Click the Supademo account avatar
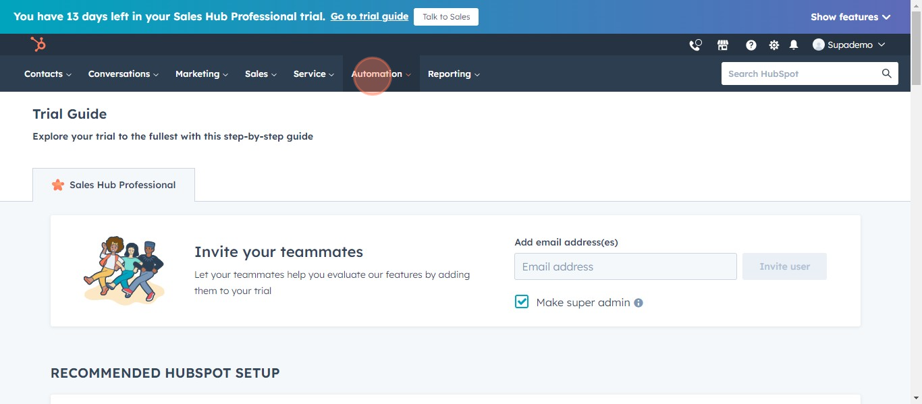 (x=819, y=45)
